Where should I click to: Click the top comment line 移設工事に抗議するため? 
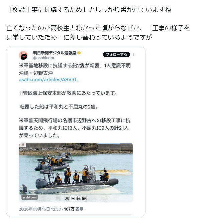(90, 10)
